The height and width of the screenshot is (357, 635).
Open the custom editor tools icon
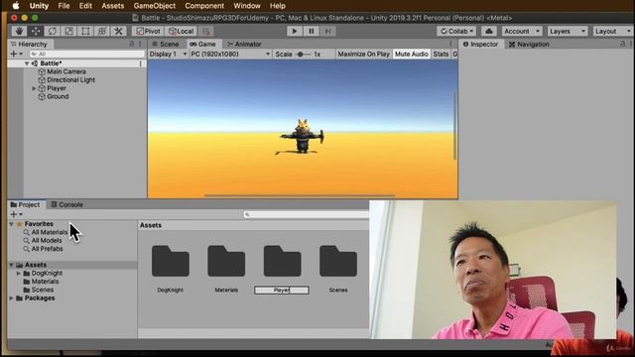118,31
